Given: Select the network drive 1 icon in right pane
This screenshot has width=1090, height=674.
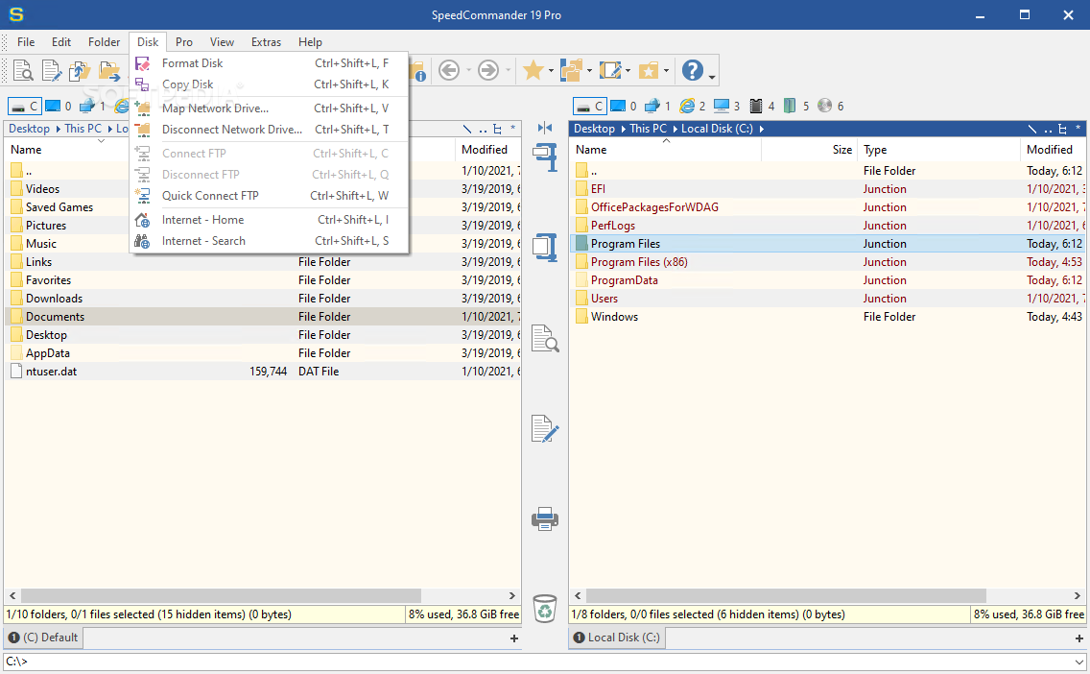Looking at the screenshot, I should click(x=657, y=106).
